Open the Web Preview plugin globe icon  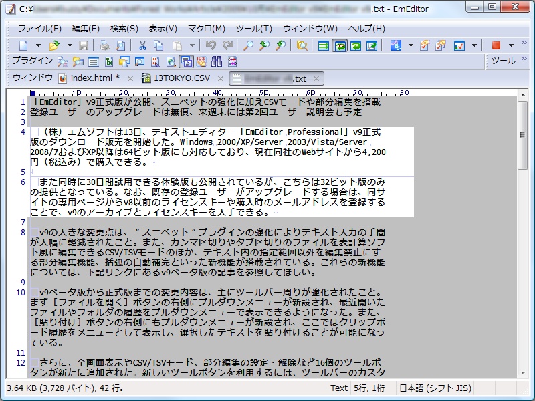[171, 61]
